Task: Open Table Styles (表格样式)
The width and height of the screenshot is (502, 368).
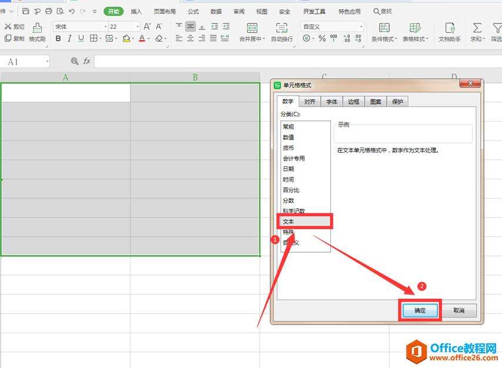Action: pyautogui.click(x=415, y=32)
